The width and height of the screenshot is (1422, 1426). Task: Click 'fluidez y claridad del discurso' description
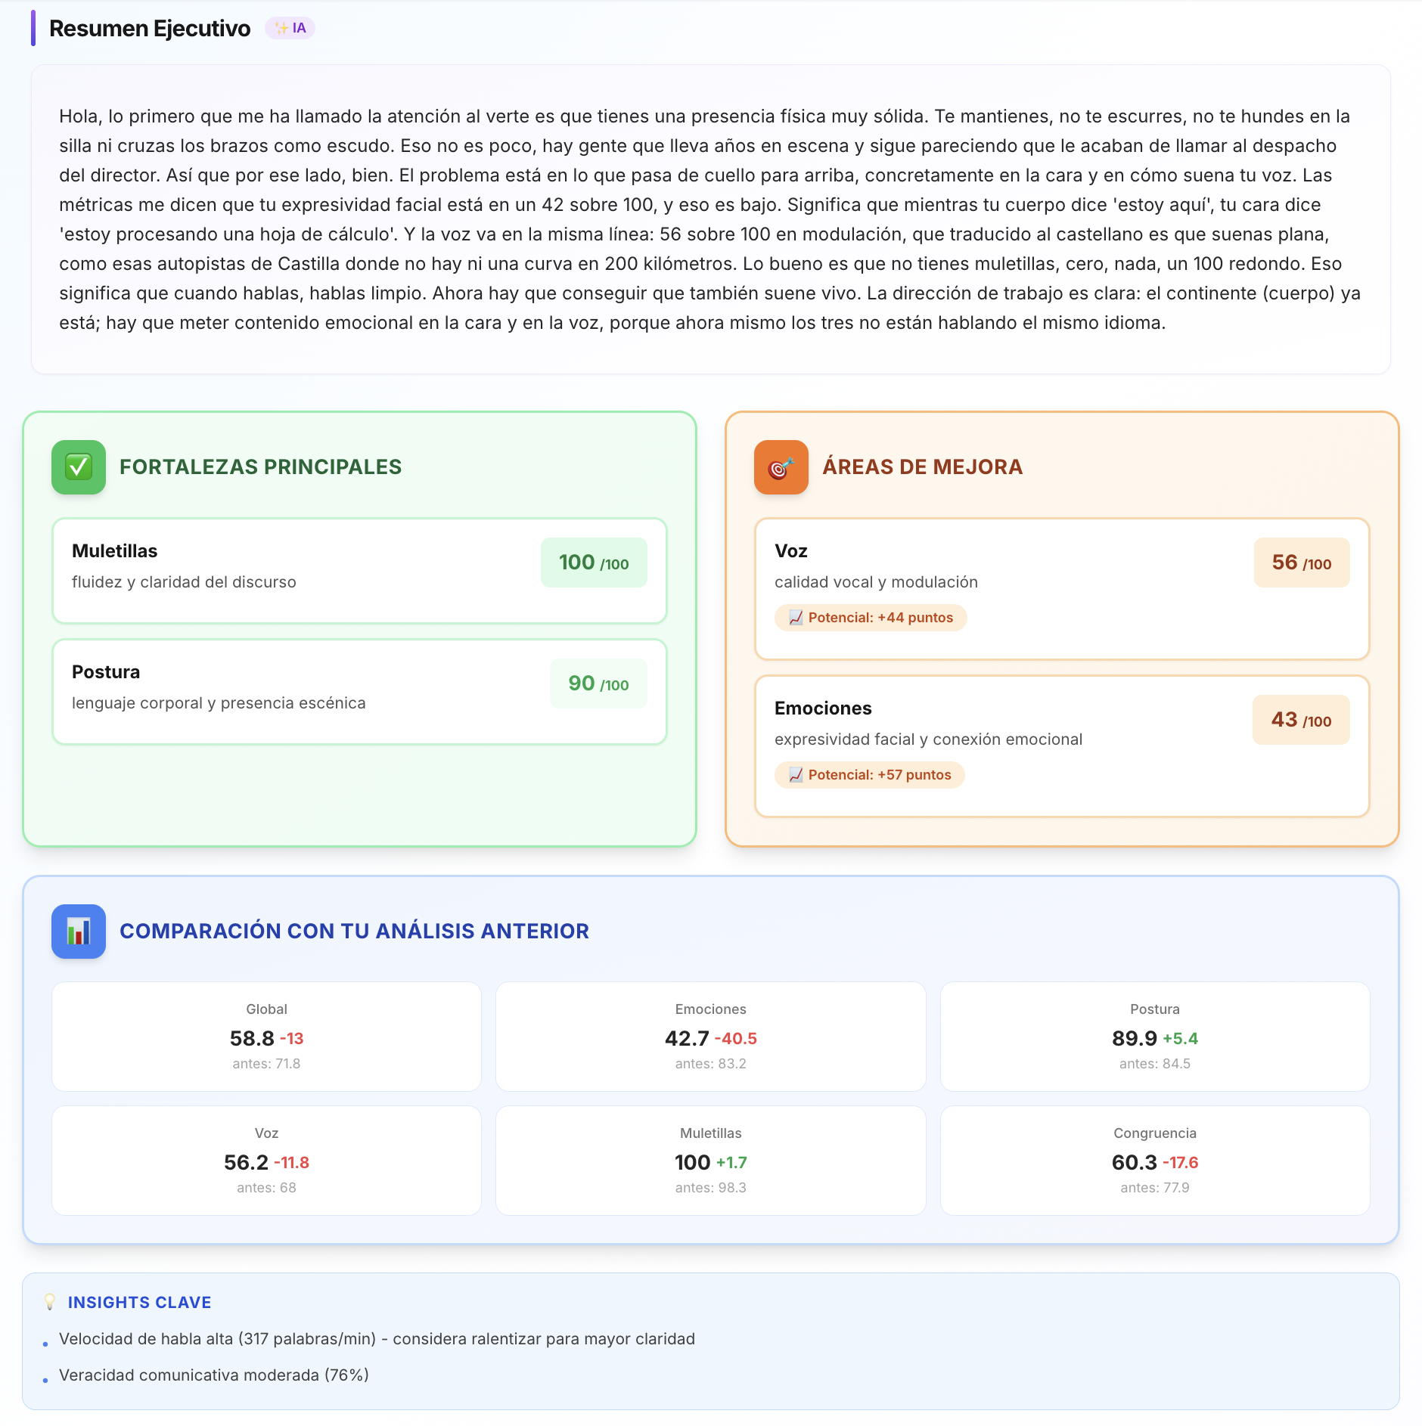coord(184,582)
